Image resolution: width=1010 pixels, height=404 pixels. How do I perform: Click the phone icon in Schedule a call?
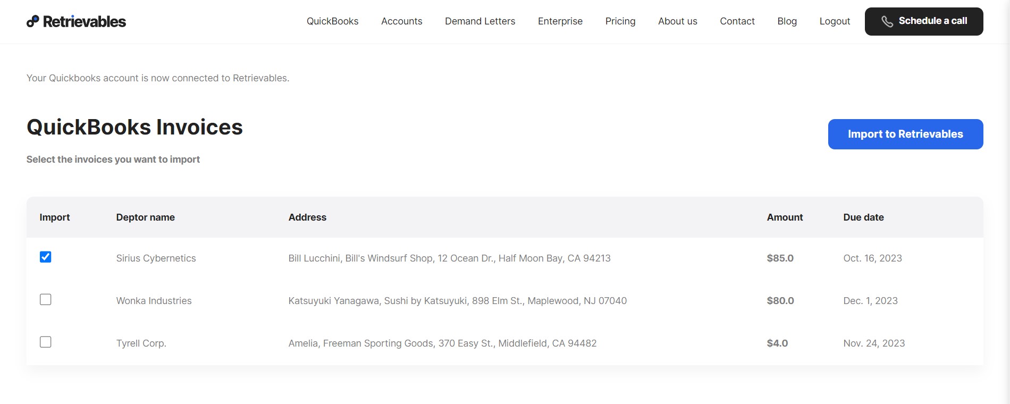[887, 21]
